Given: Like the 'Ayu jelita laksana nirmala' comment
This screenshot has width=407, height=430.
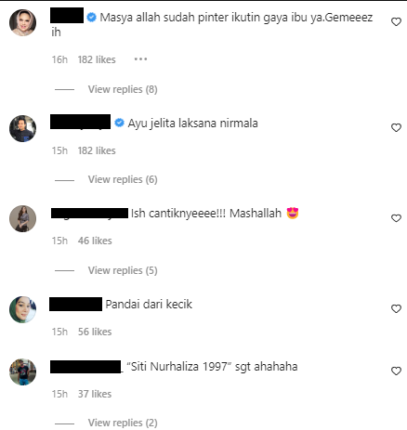Looking at the screenshot, I should pyautogui.click(x=396, y=128).
